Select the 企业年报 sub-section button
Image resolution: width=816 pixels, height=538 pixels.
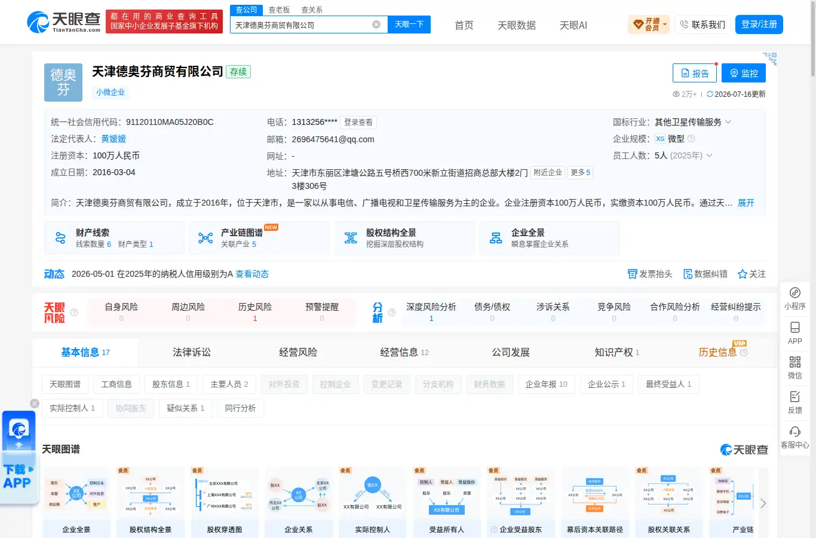point(547,384)
